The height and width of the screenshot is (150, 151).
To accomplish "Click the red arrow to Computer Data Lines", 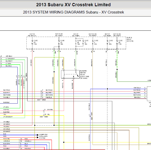I will tap(38, 137).
